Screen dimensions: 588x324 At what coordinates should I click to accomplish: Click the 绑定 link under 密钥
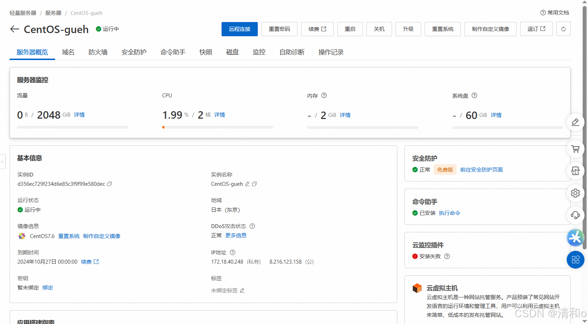point(48,288)
